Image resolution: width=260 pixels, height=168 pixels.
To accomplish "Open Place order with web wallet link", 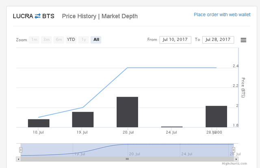I will tap(222, 15).
